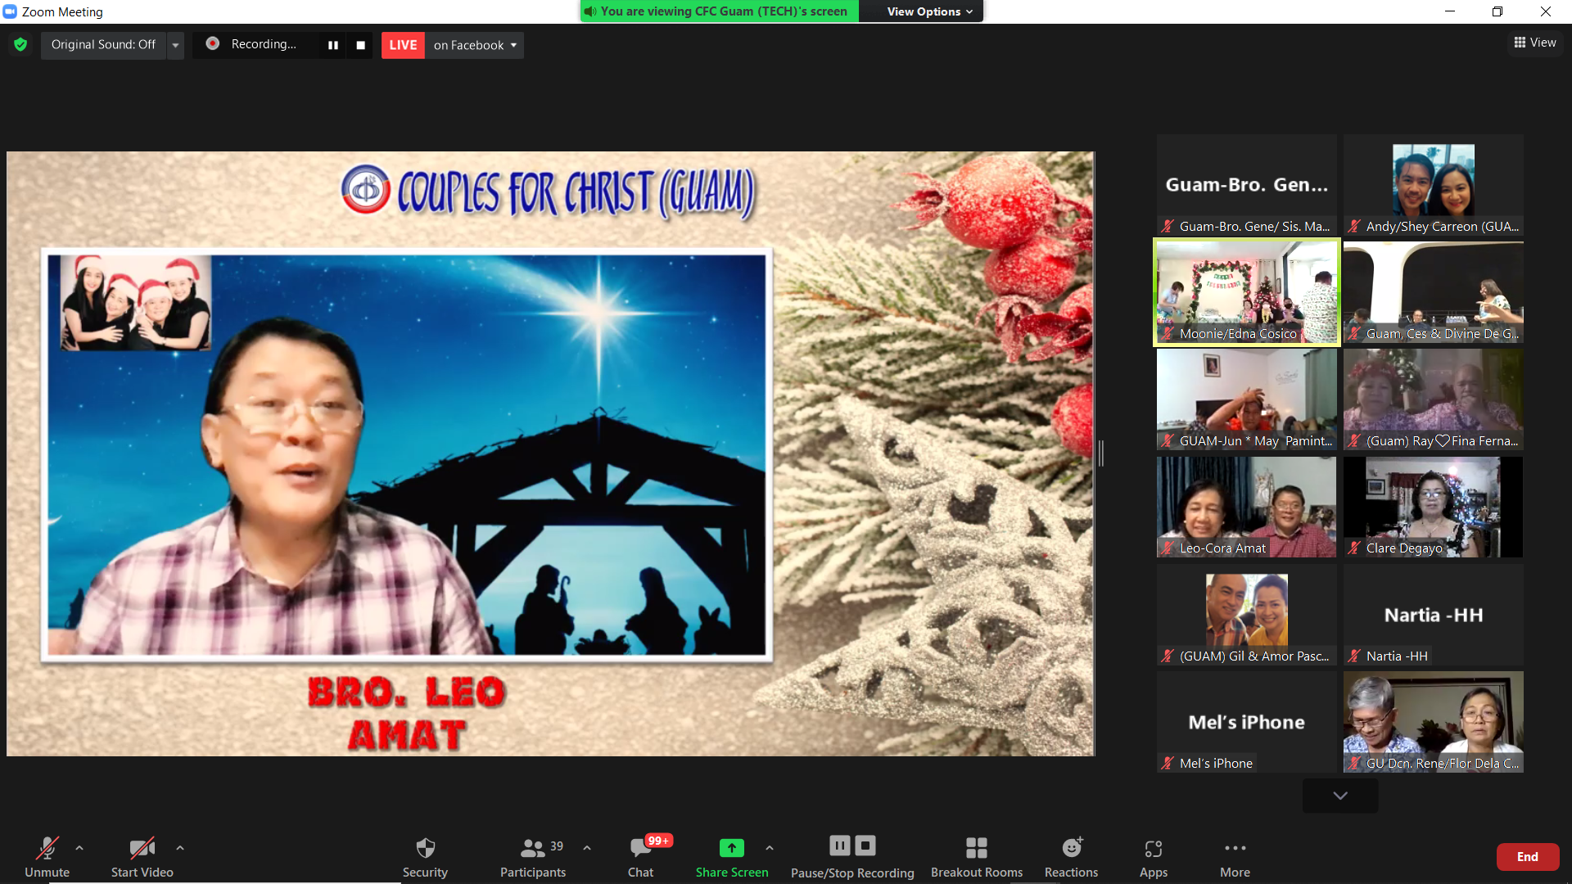Click muted mic icon on GUAM-Jun * May

[1168, 441]
